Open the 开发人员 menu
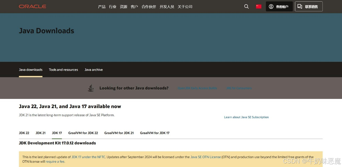 click(x=167, y=7)
